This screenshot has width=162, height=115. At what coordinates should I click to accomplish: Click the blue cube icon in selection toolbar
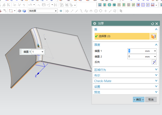[x=24, y=11]
